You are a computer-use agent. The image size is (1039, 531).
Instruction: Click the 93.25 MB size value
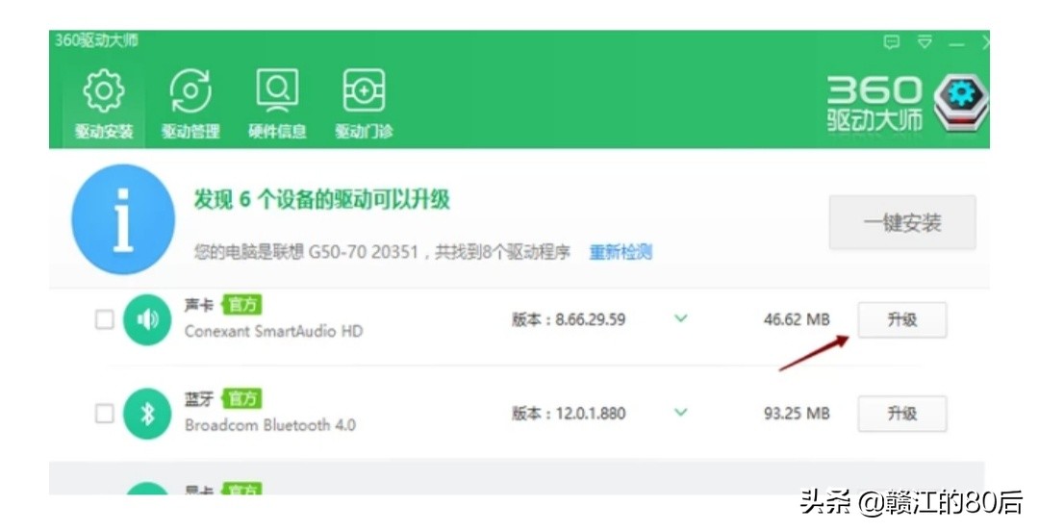click(797, 414)
